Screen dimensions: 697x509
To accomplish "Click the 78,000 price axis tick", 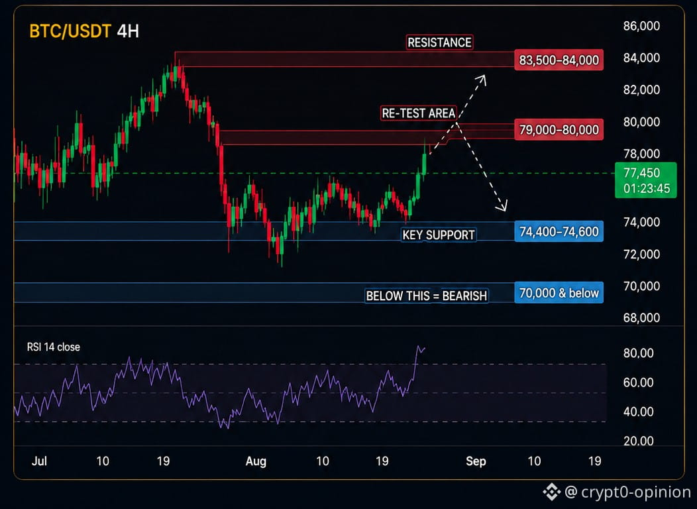I will tap(641, 154).
